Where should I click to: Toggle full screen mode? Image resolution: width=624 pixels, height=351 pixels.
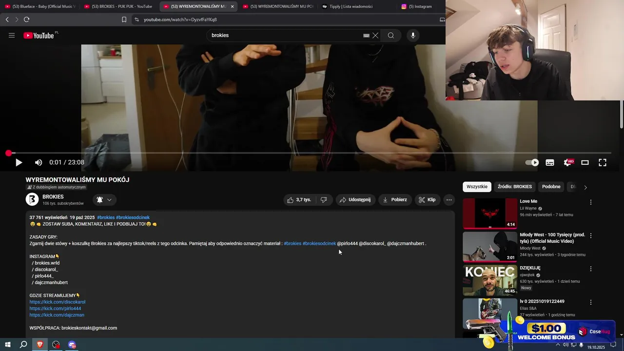coord(603,162)
